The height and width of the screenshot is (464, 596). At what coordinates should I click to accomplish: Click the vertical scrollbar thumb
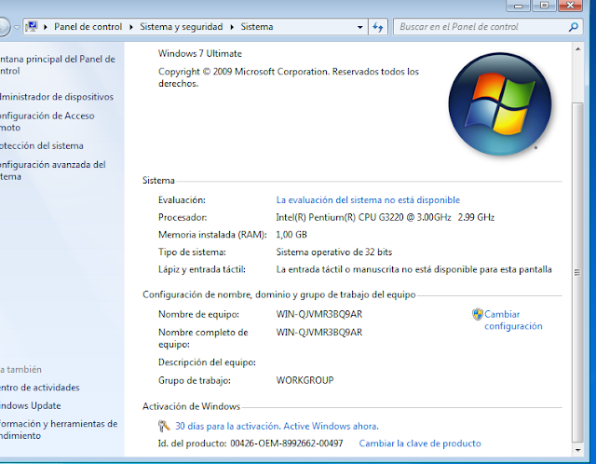pos(577,272)
